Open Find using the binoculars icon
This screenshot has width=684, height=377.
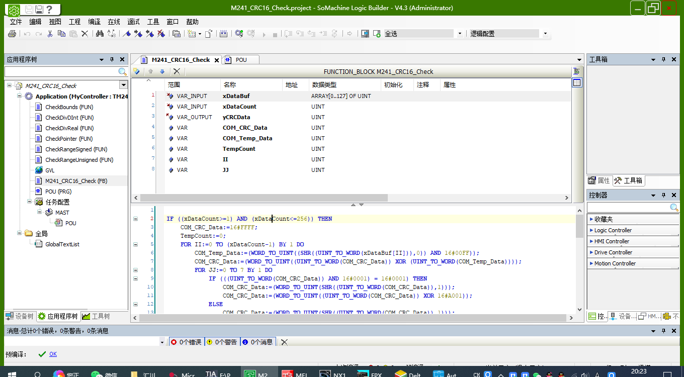(100, 34)
